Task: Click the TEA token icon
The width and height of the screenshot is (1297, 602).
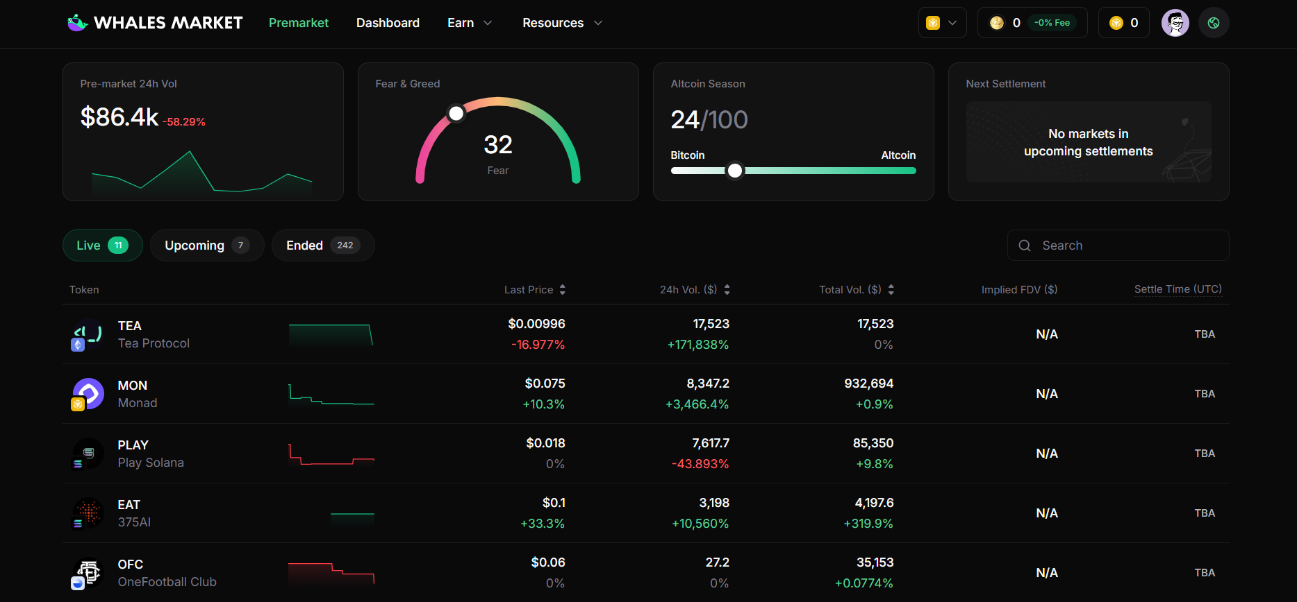Action: 88,334
